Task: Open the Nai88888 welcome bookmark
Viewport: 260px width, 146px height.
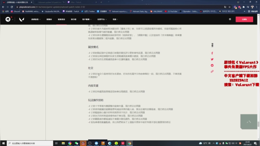Action: (31, 11)
